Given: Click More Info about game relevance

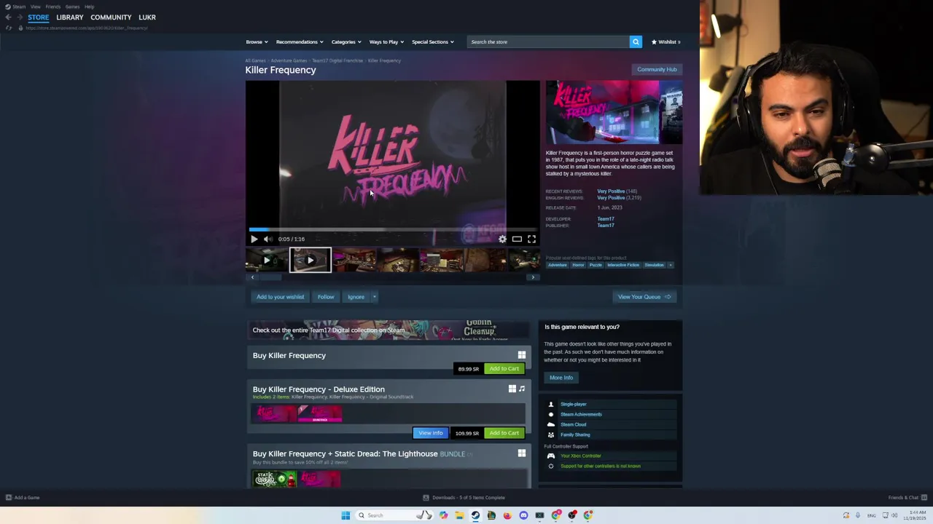Looking at the screenshot, I should pyautogui.click(x=561, y=378).
